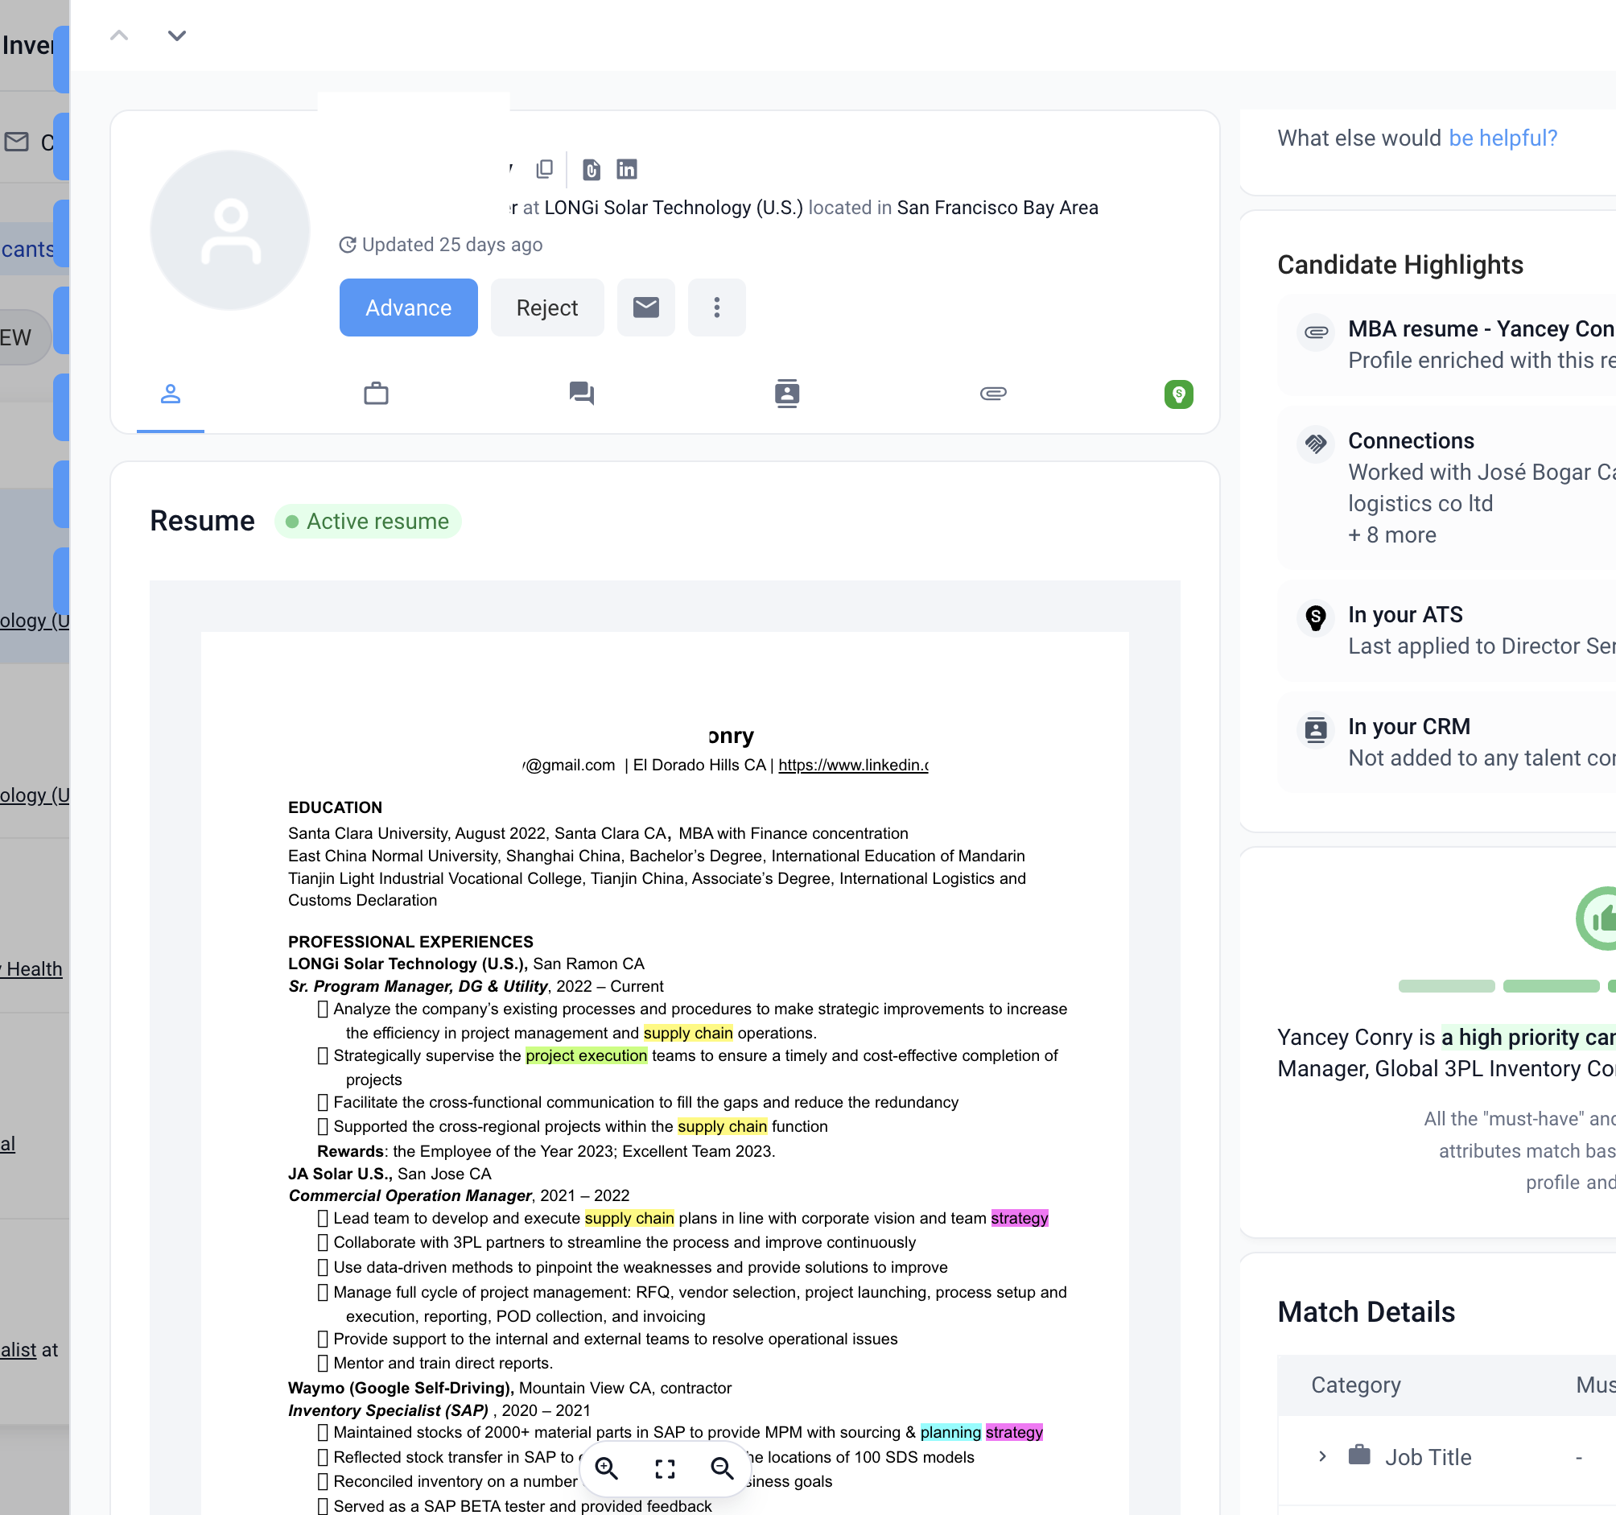Click 'LONGi Solar Technology (U.S.)' in header
1616x1515 pixels.
click(673, 208)
